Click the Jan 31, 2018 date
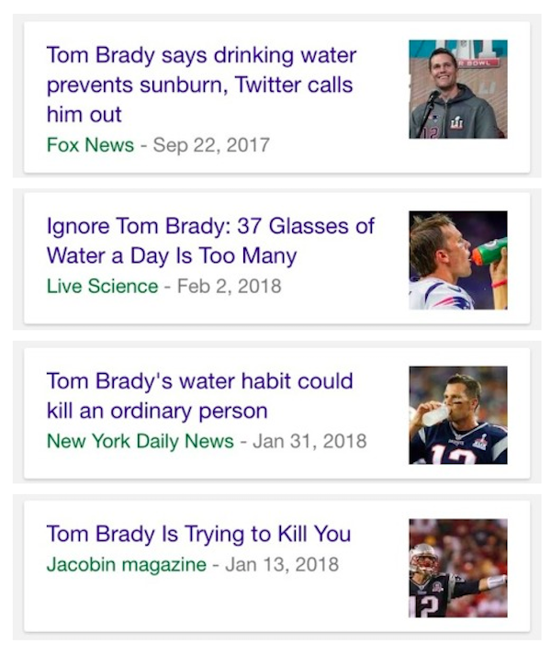Image resolution: width=551 pixels, height=655 pixels. pos(309,441)
